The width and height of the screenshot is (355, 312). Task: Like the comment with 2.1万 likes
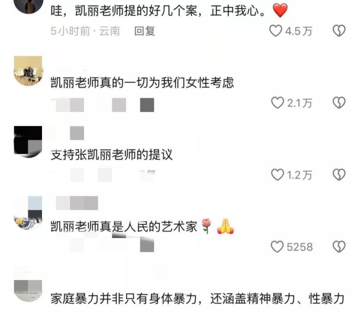277,102
